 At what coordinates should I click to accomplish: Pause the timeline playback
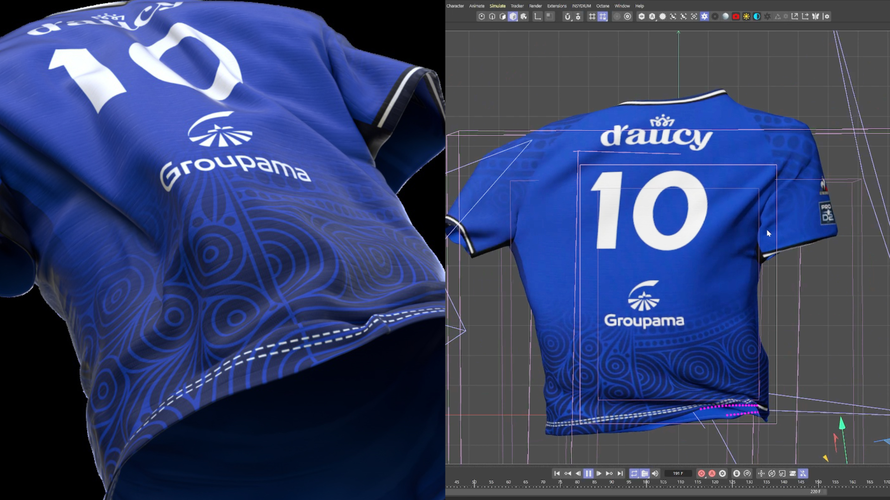pyautogui.click(x=588, y=473)
